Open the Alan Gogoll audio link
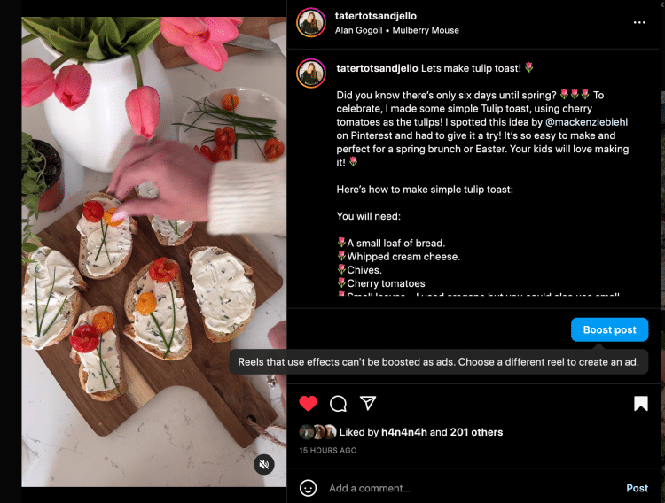This screenshot has height=503, width=665. pos(358,30)
